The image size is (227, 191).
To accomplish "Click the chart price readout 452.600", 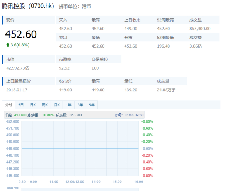I will pyautogui.click(x=21, y=115).
